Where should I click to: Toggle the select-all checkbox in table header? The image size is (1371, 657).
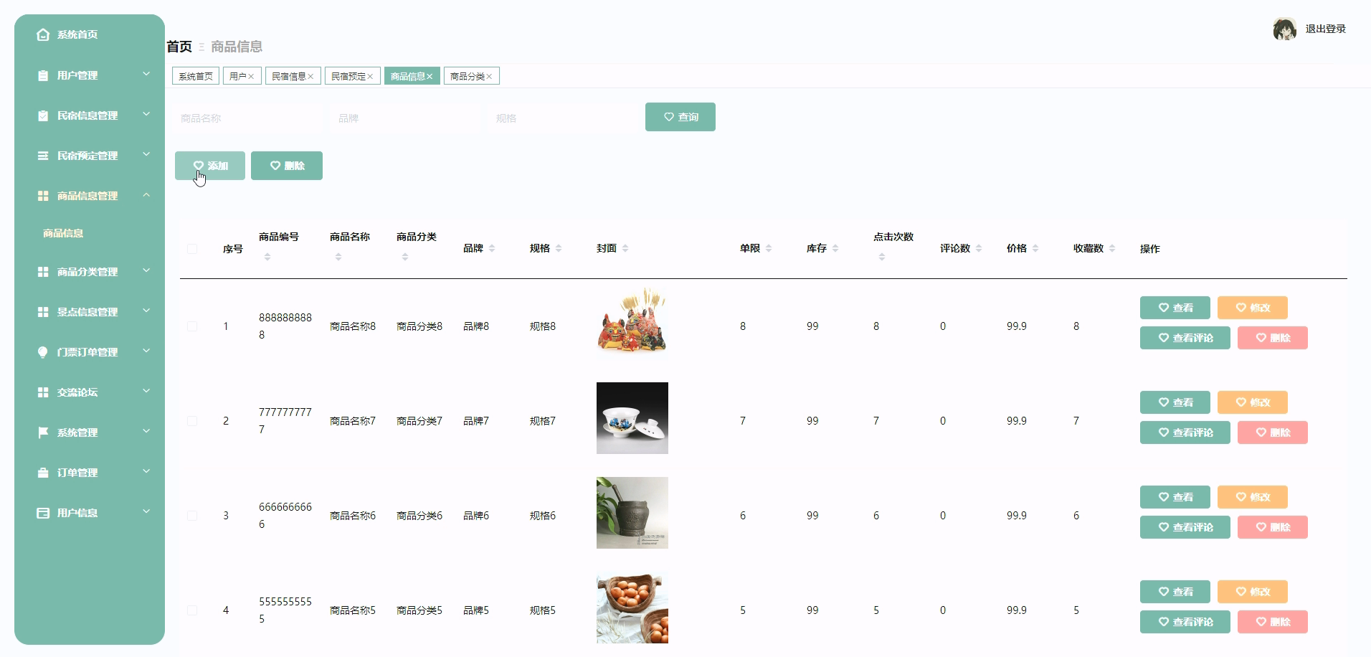pyautogui.click(x=191, y=248)
